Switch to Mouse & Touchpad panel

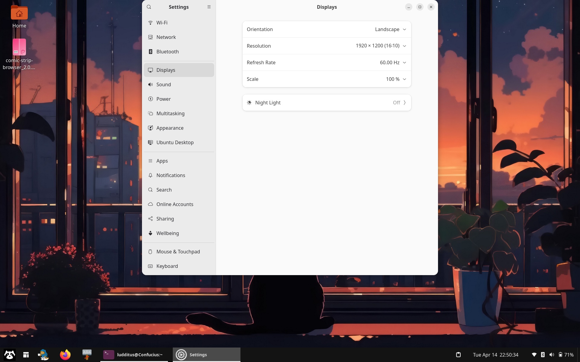click(178, 252)
